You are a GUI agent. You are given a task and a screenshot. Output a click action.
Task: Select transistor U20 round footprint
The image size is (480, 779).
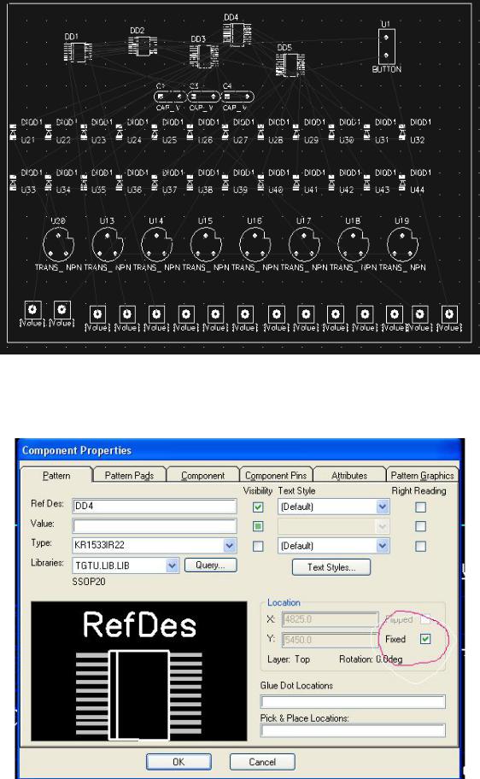(58, 244)
